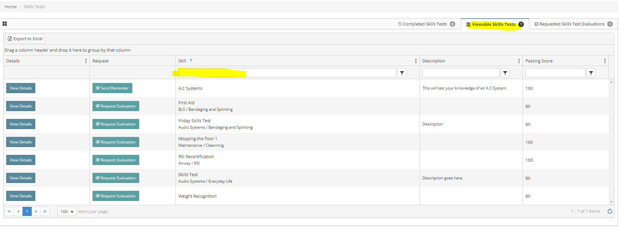Go to the next page arrow

click(x=36, y=211)
